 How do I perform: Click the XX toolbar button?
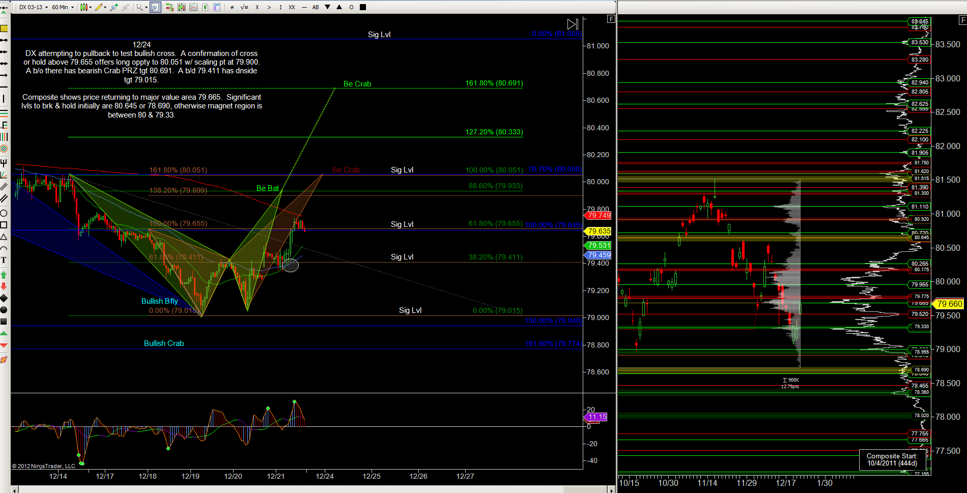[x=292, y=7]
